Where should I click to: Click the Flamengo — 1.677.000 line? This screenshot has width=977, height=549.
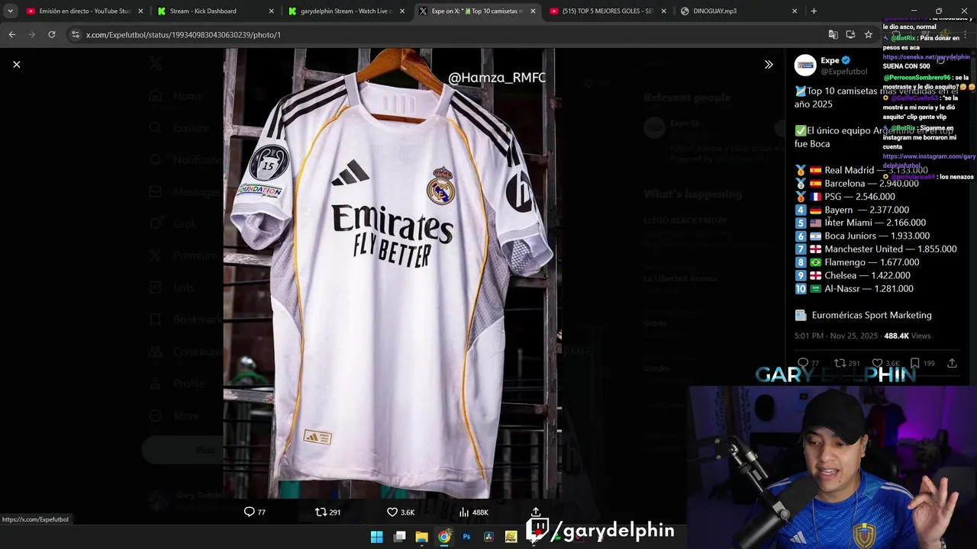[856, 262]
